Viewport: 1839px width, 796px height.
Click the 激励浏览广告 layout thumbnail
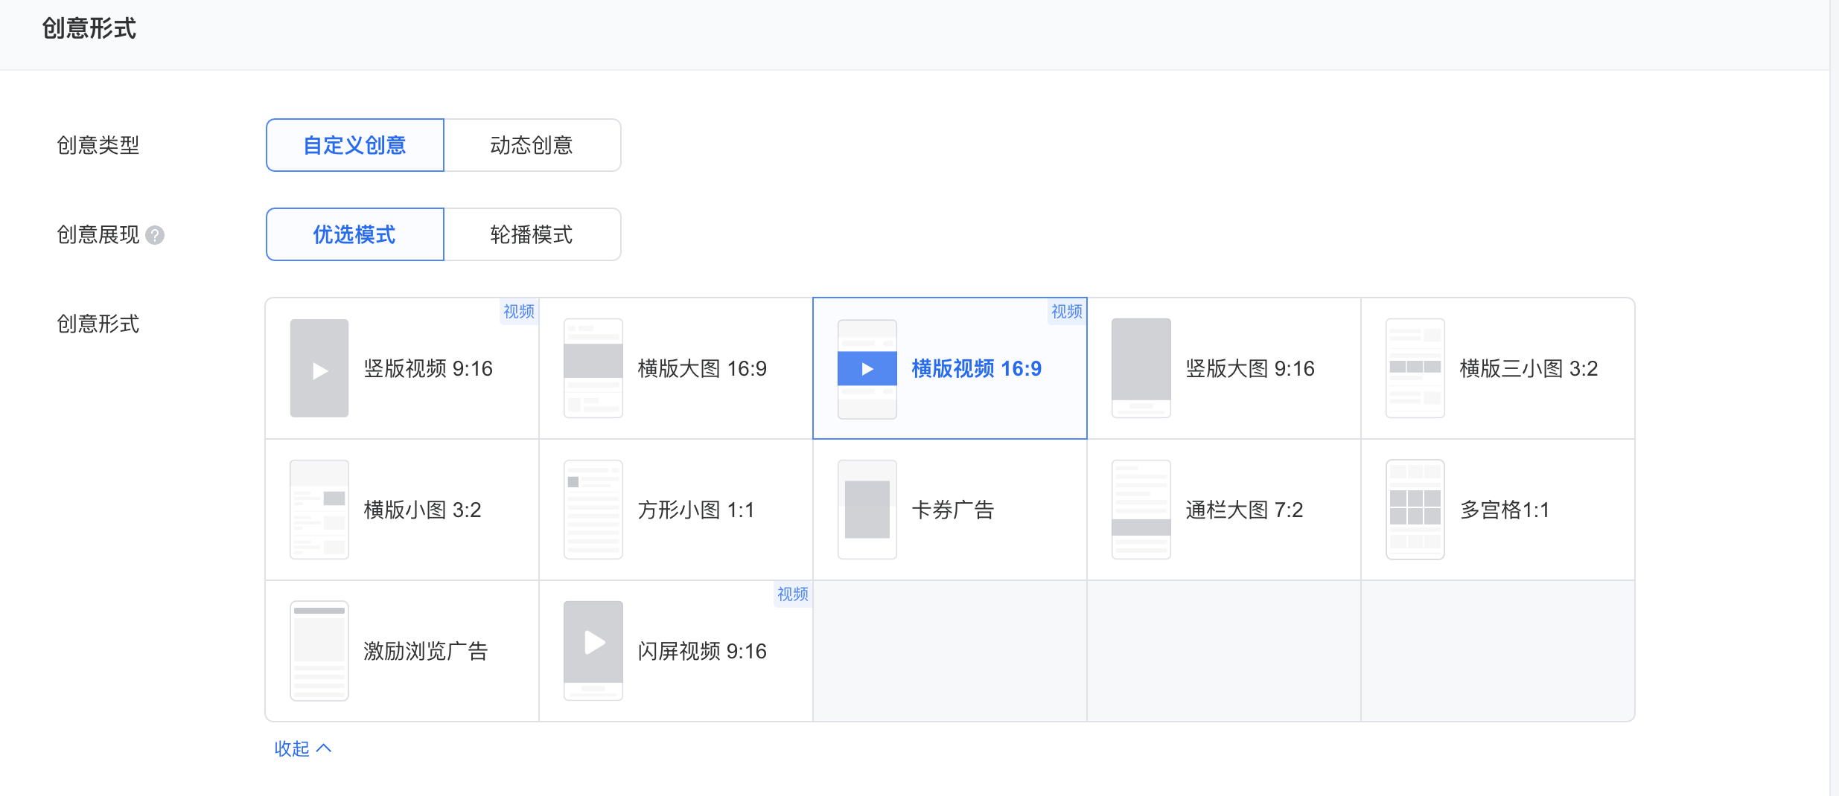point(319,651)
